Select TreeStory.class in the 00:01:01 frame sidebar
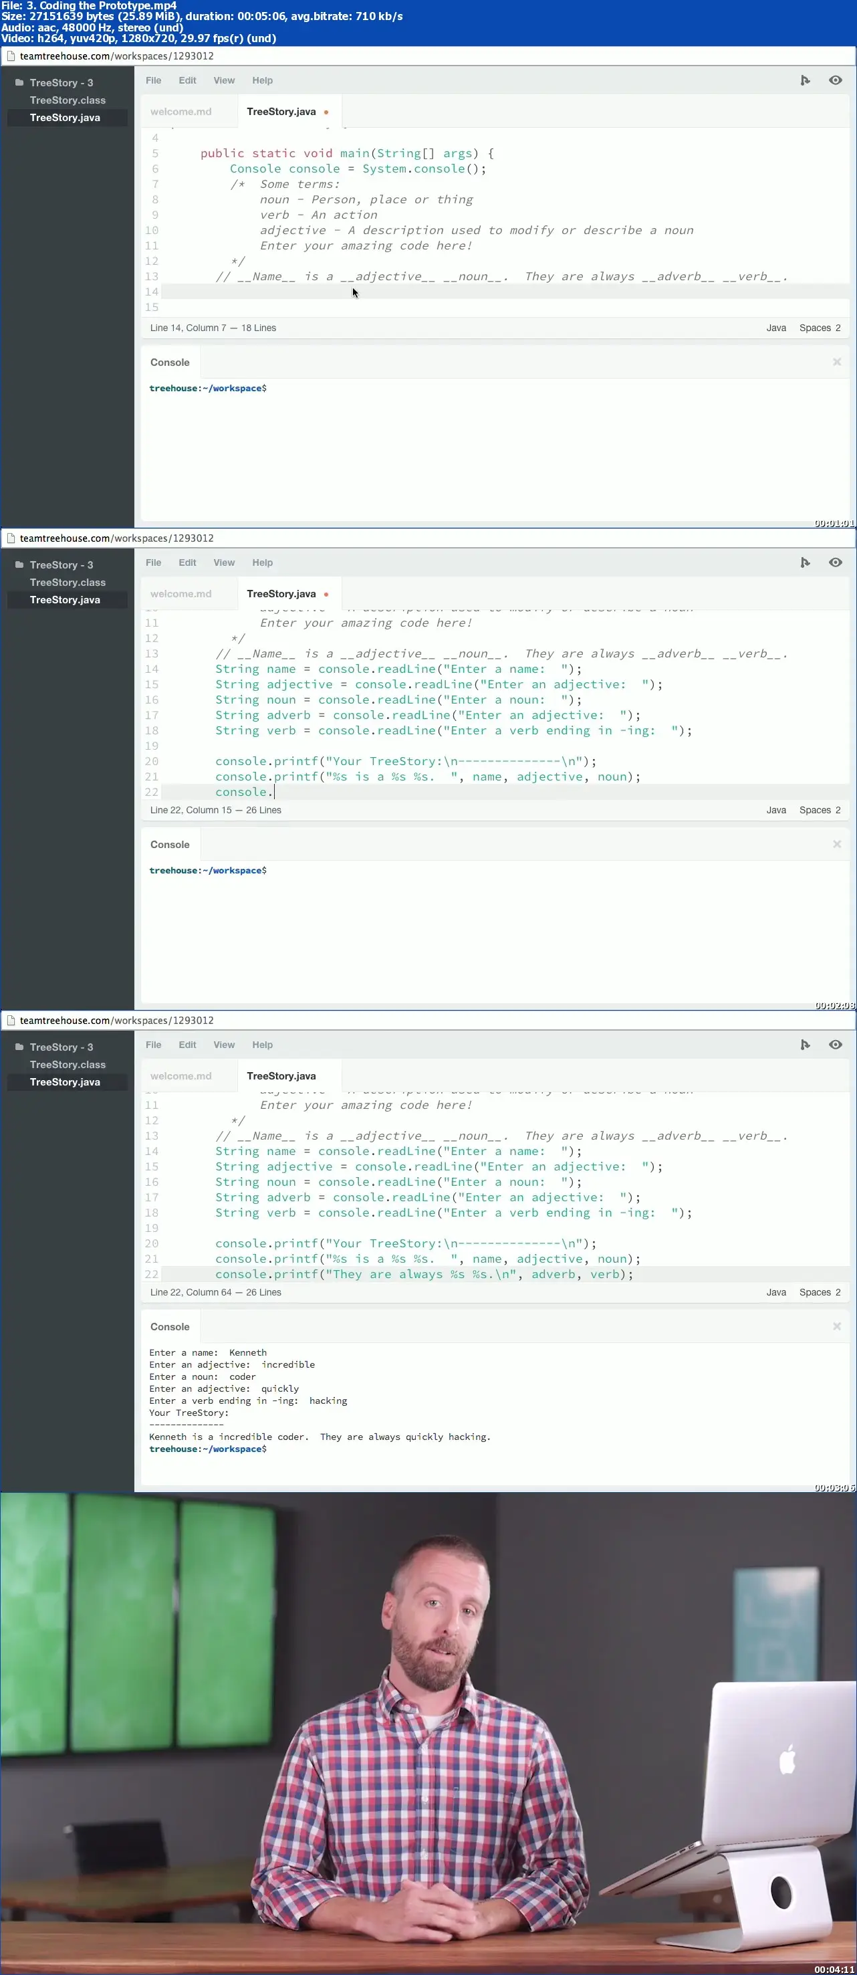Image resolution: width=857 pixels, height=1975 pixels. [x=68, y=100]
